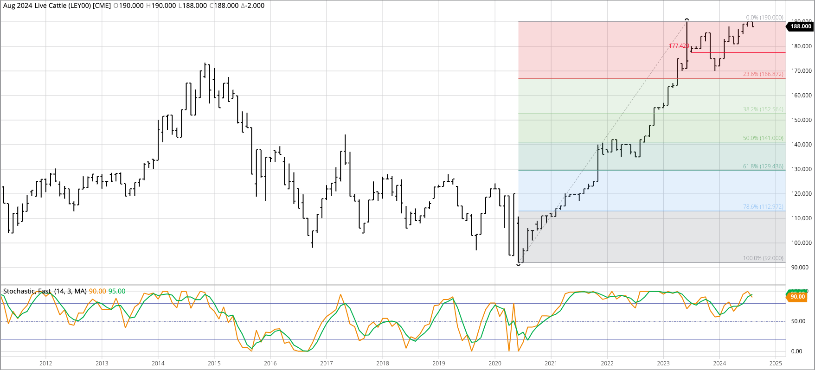Select the 78.6% (112.972) Fibonacci label
Viewport: 815px width, 370px height.
click(763, 207)
